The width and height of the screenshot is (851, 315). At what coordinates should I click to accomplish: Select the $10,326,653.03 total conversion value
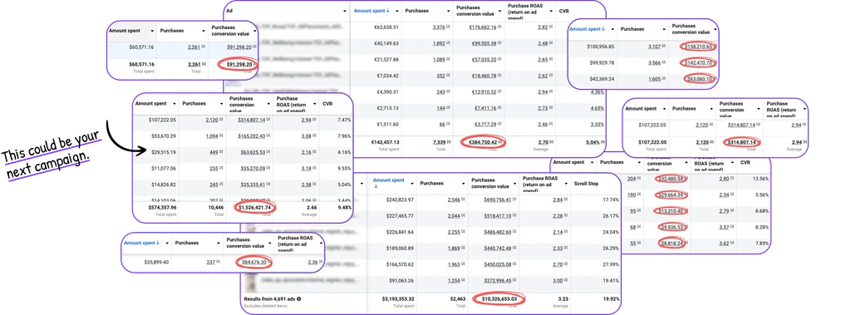[x=499, y=298]
